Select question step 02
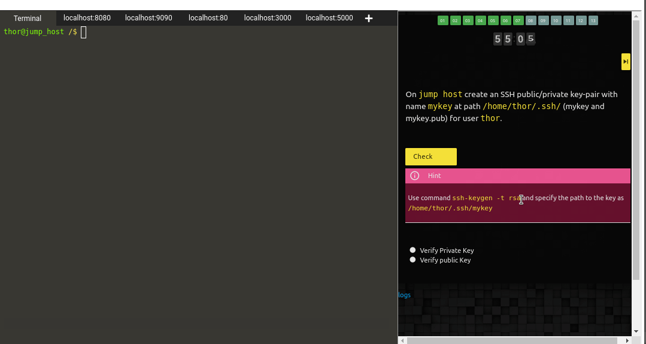The width and height of the screenshot is (646, 344). 455,20
